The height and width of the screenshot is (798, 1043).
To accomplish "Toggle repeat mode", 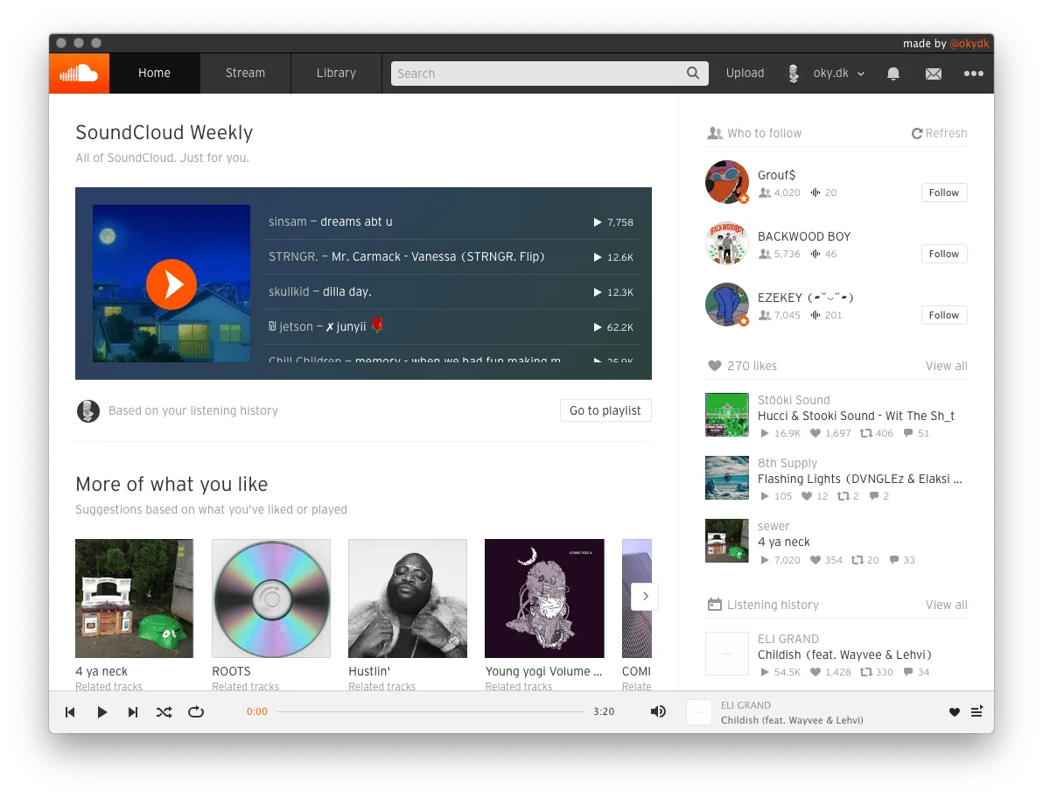I will coord(196,712).
